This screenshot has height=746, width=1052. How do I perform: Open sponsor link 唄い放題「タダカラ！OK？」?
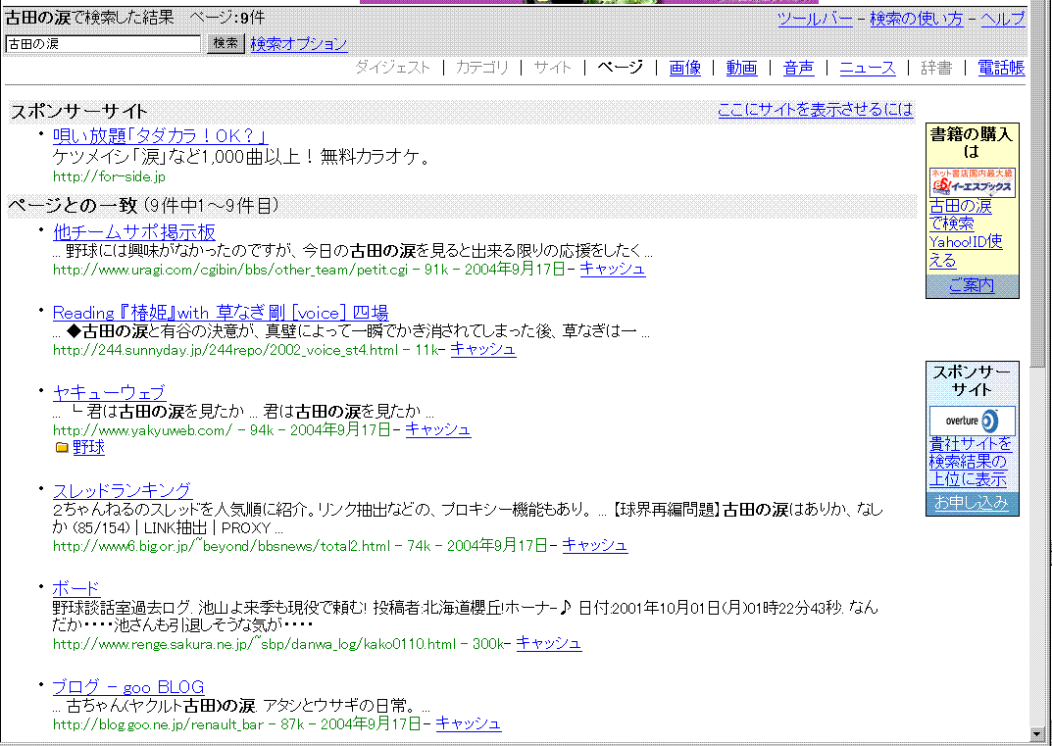click(161, 136)
